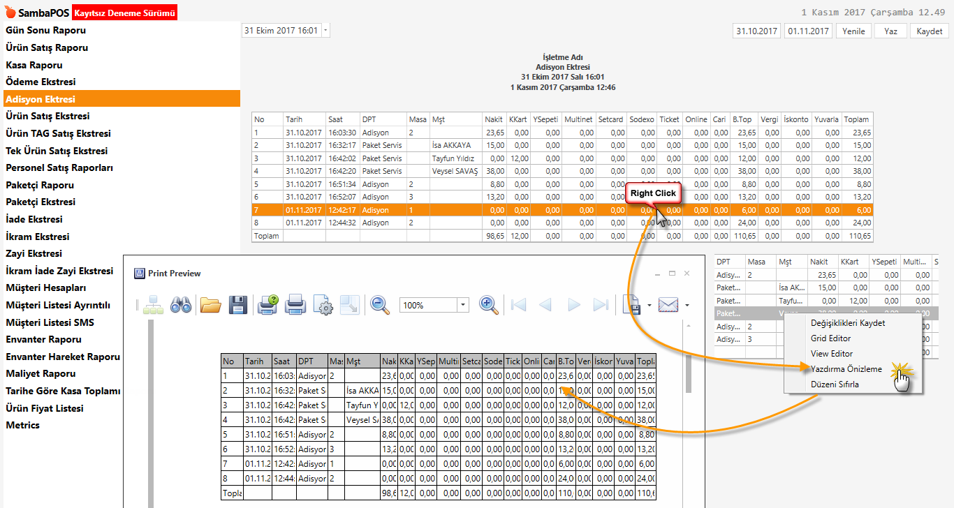Image resolution: width=954 pixels, height=508 pixels.
Task: Click the print dialog icon with question mark
Action: tap(269, 305)
